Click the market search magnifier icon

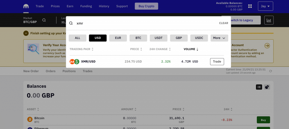point(44,20)
